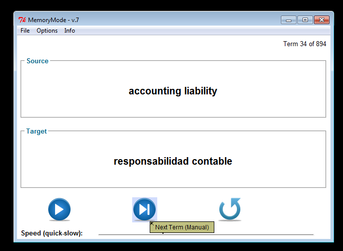Click the source term 'accounting liability'
The height and width of the screenshot is (251, 343).
pyautogui.click(x=173, y=91)
